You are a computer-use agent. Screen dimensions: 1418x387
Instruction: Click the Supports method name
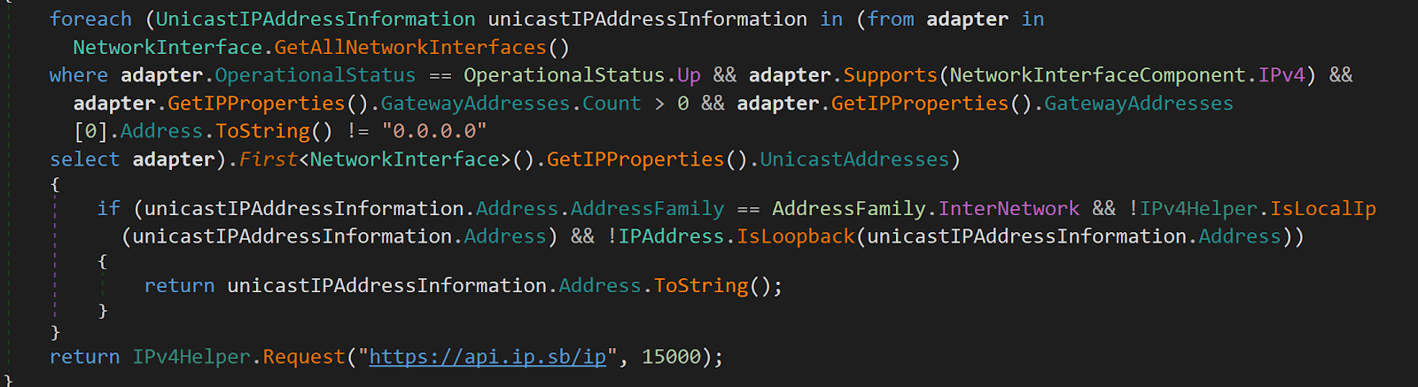(x=890, y=75)
